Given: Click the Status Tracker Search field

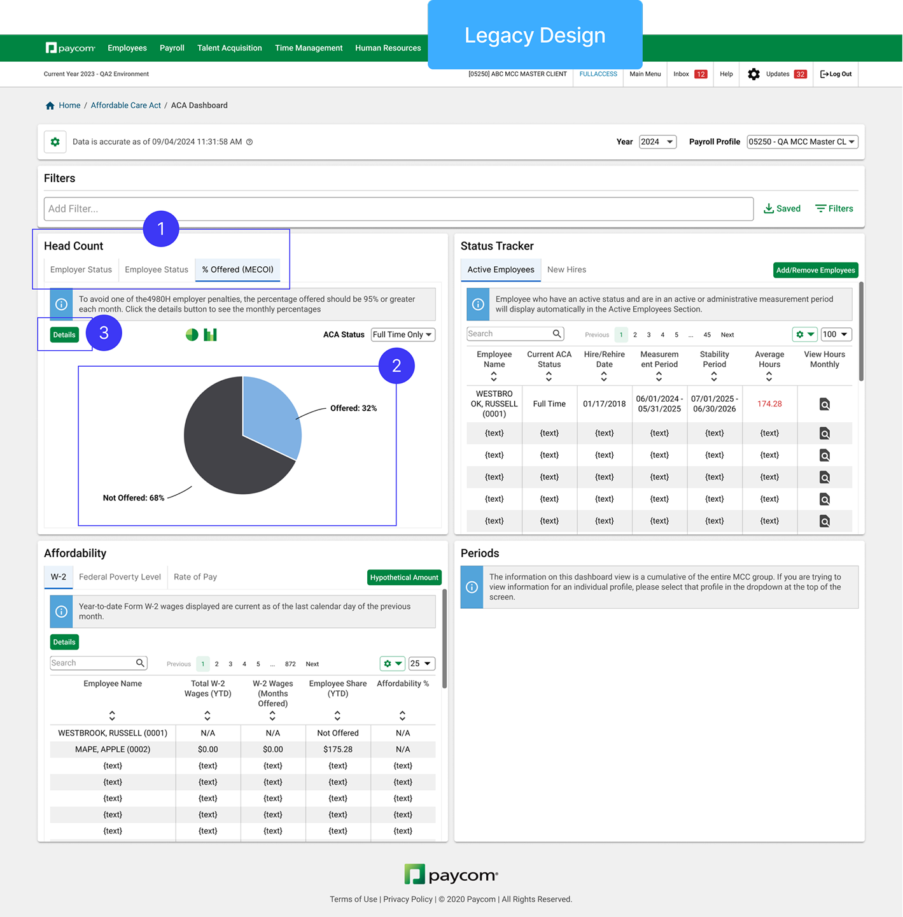Looking at the screenshot, I should click(515, 334).
